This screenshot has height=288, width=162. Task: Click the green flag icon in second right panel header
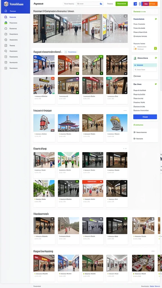pos(156,58)
